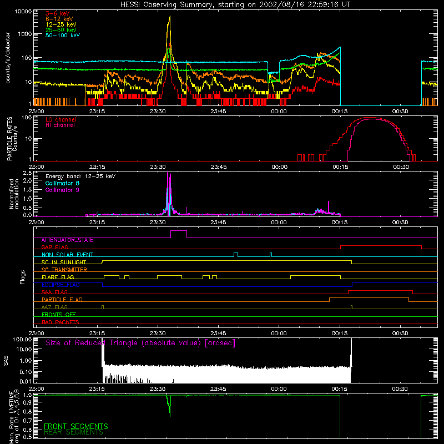Viewport: 444px width, 444px height.
Task: Click the counts/s/detector axis label
Action: click(x=8, y=58)
